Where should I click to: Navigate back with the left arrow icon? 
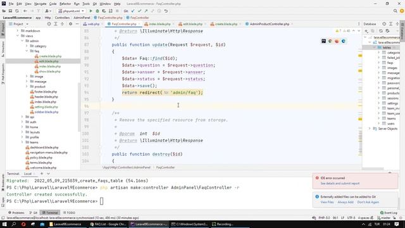pyautogui.click(x=25, y=11)
